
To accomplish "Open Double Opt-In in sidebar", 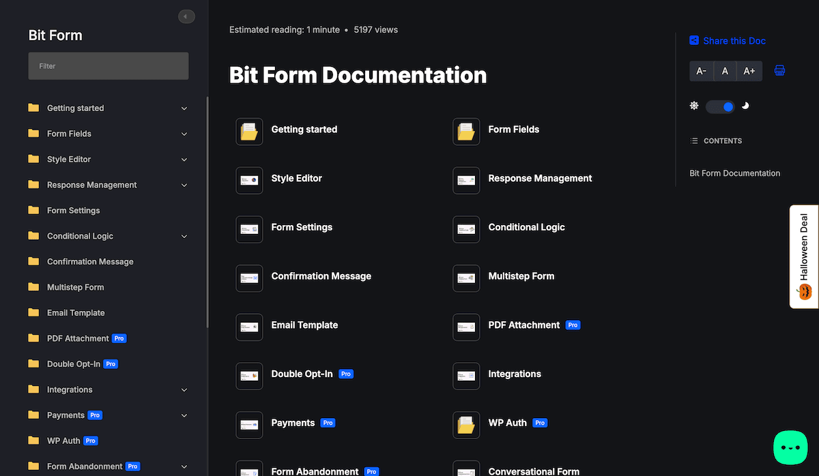I will click(74, 364).
